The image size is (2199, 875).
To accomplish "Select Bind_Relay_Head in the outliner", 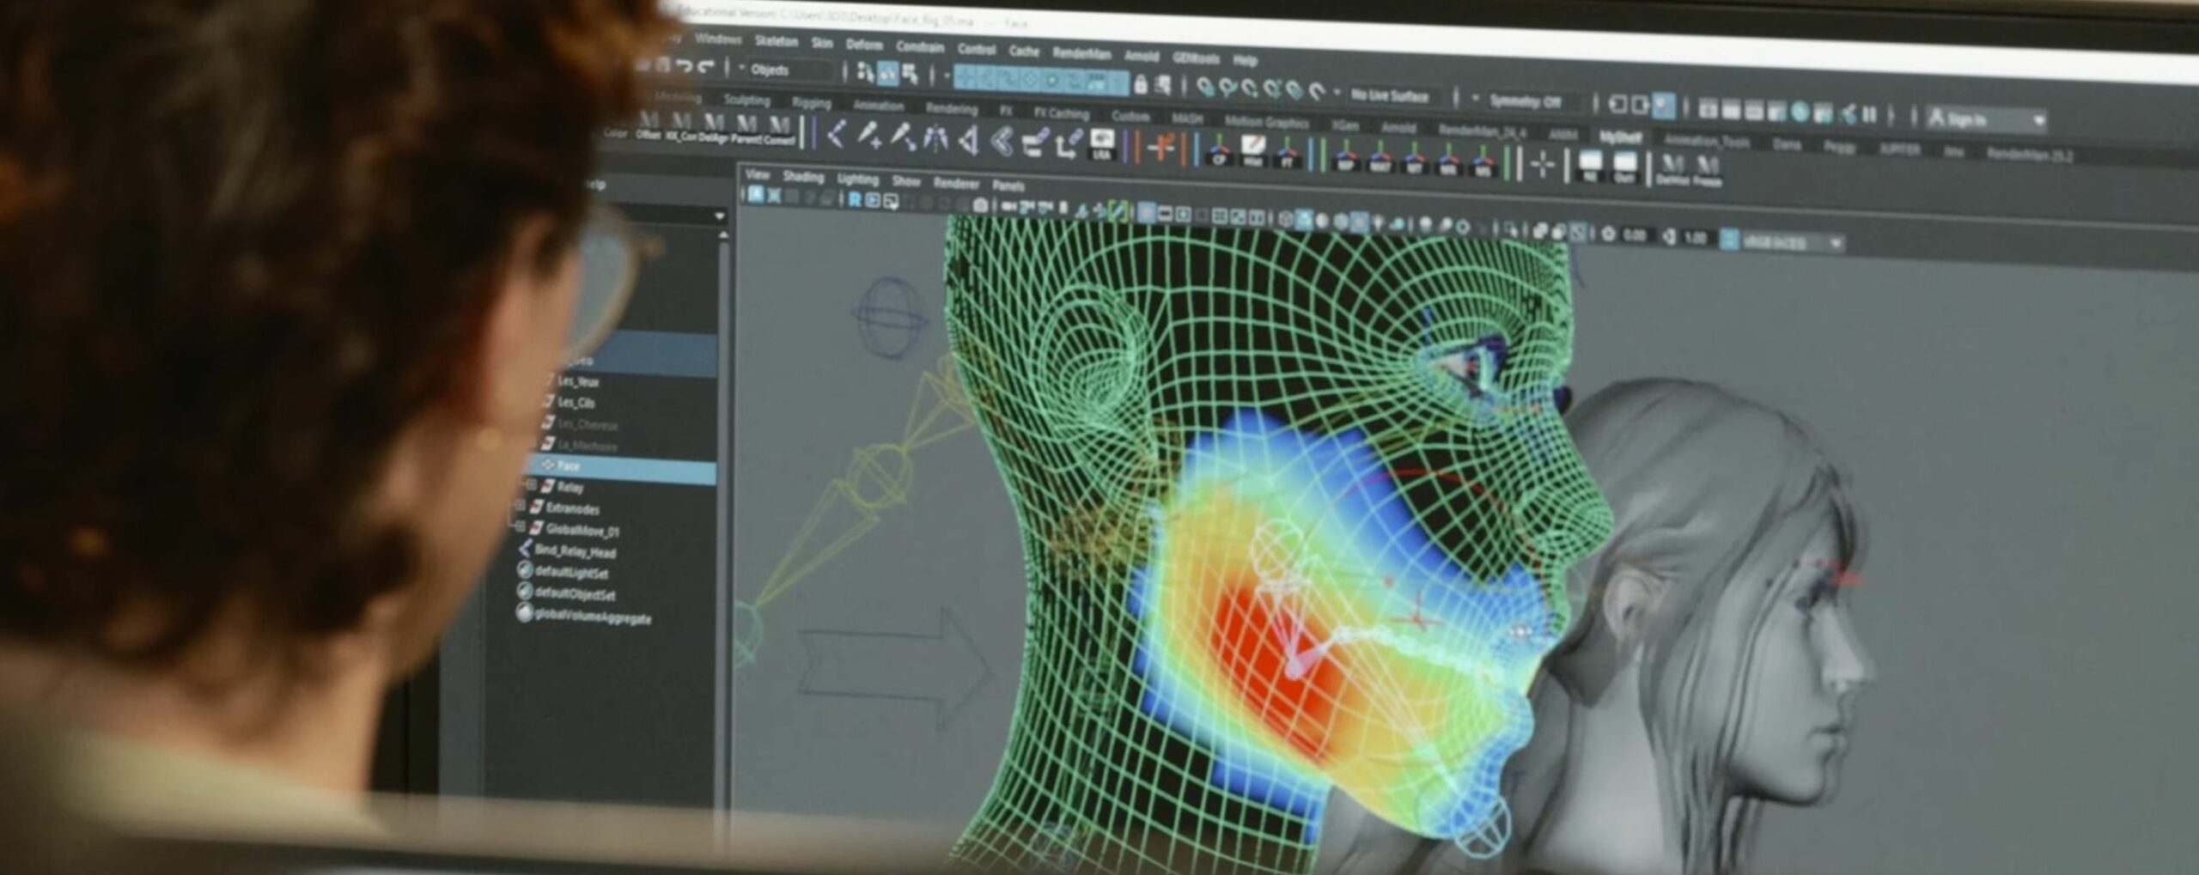I will [574, 551].
